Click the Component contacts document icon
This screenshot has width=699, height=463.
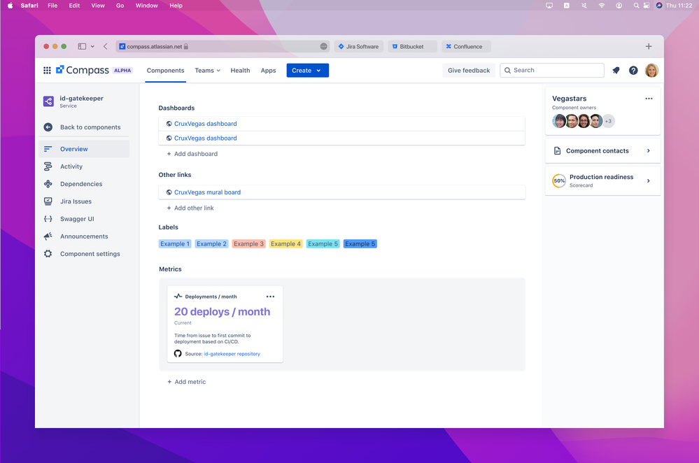(x=557, y=150)
